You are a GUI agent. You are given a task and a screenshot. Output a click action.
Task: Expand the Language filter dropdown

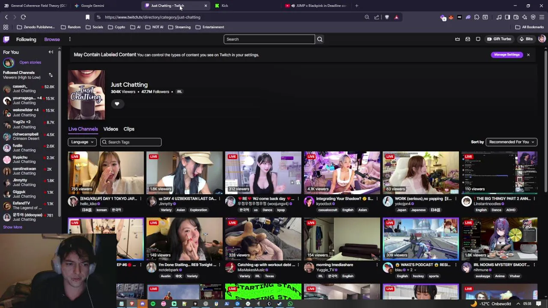click(82, 142)
